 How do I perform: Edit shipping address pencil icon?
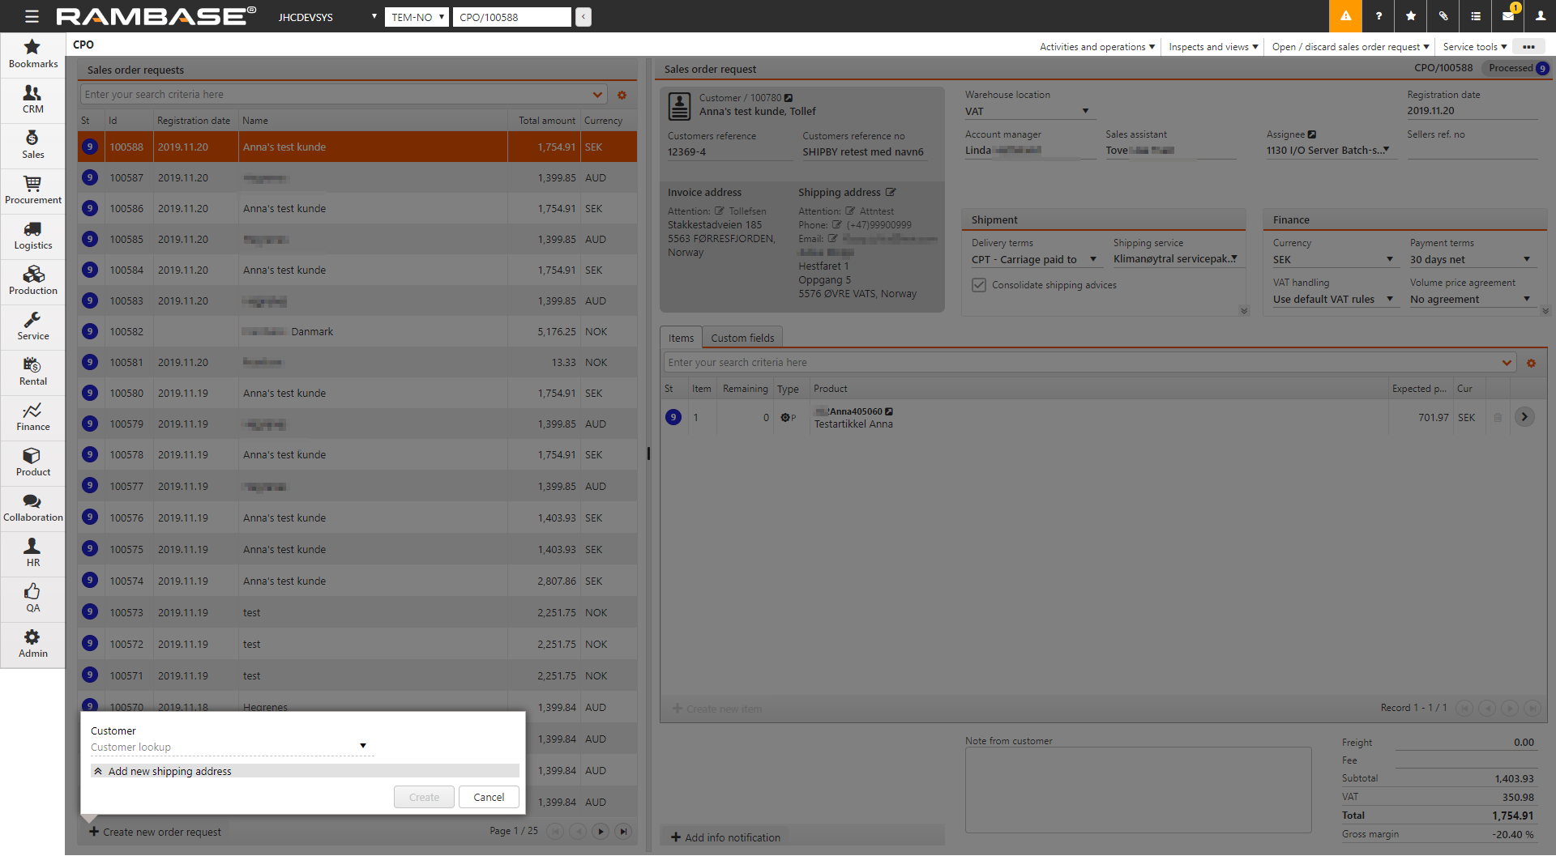pyautogui.click(x=891, y=193)
